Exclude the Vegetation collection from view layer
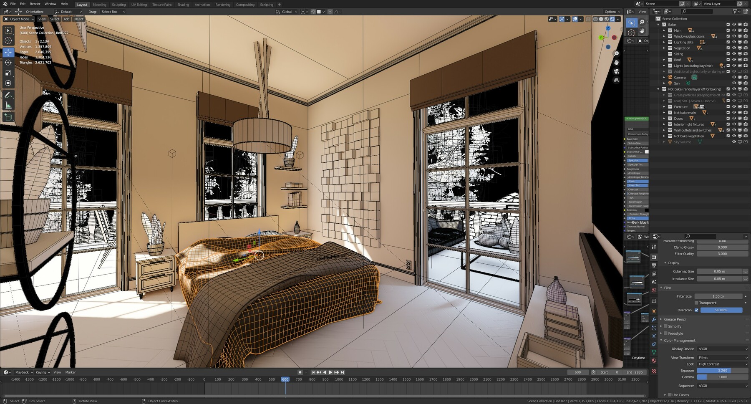This screenshot has height=404, width=751. [728, 48]
